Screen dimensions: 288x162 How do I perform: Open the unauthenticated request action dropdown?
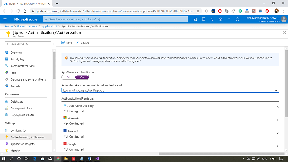coord(170,90)
